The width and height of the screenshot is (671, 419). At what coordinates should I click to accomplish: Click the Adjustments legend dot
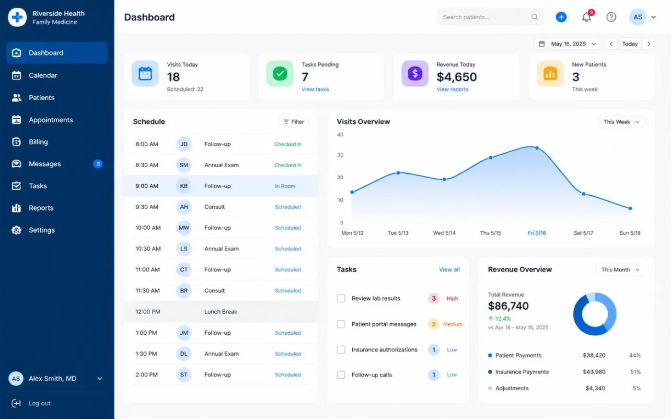tap(490, 388)
